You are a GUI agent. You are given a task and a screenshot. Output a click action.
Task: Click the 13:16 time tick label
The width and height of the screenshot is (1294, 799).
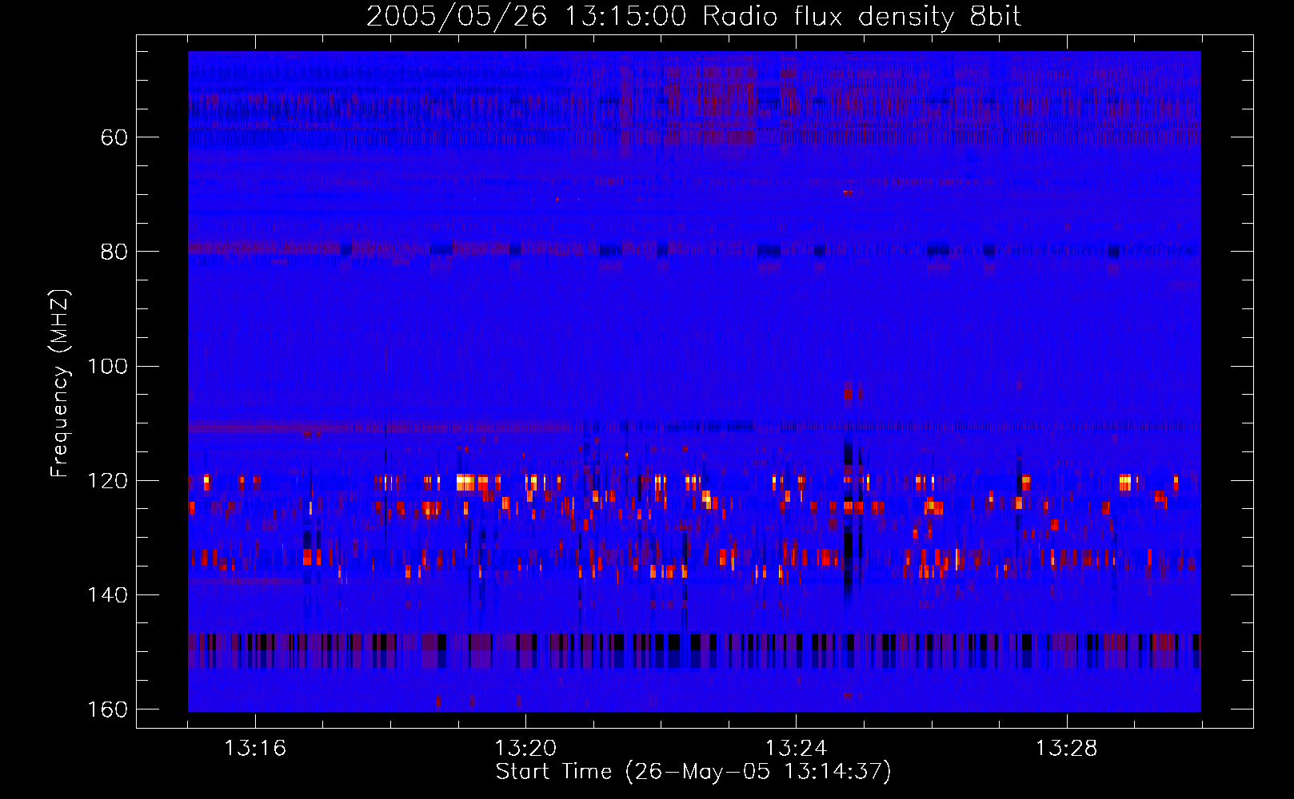click(x=255, y=749)
